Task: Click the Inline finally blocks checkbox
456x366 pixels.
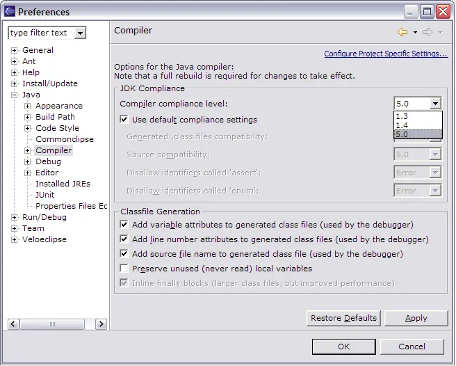Action: click(124, 283)
